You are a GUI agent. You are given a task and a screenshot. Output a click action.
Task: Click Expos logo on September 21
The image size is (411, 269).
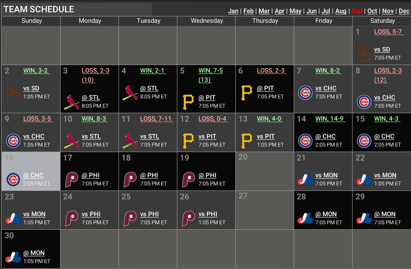pyautogui.click(x=305, y=179)
